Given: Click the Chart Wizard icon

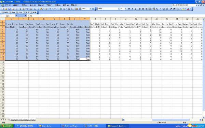Looking at the screenshot, I should tap(77, 9).
